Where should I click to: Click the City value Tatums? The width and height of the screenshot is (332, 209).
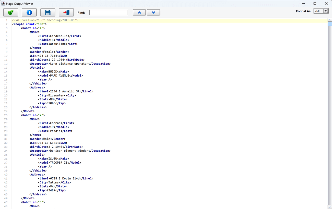click(54, 182)
